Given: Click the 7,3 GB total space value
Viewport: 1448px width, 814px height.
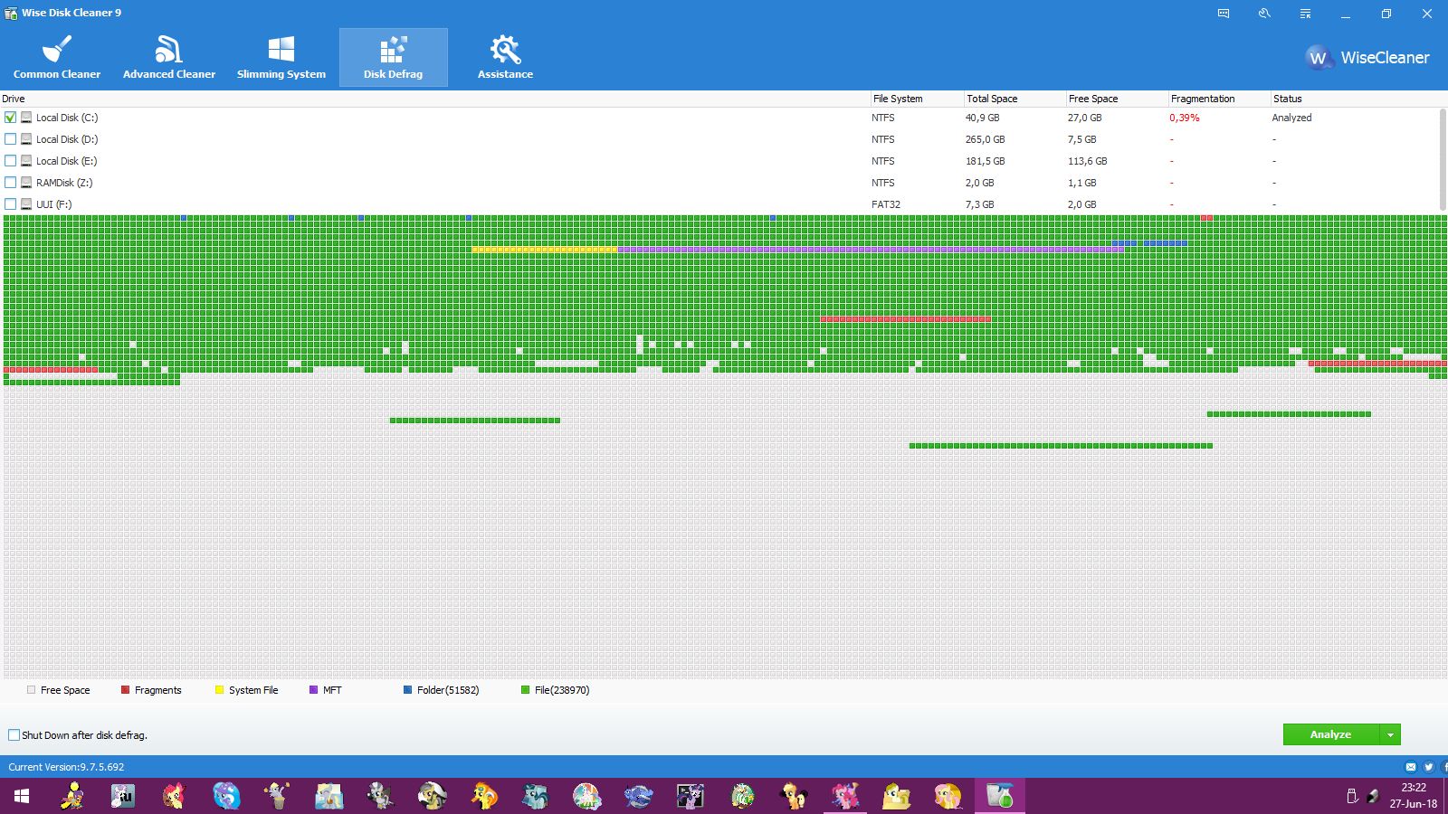Looking at the screenshot, I should [x=979, y=204].
